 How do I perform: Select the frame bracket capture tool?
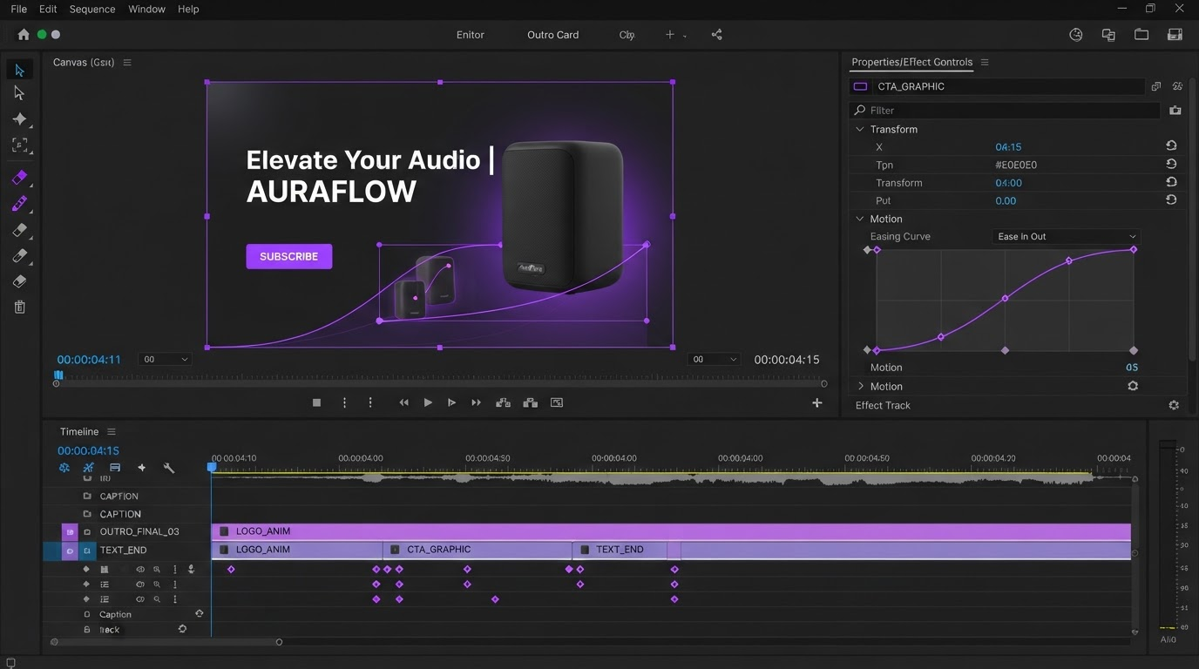click(19, 145)
